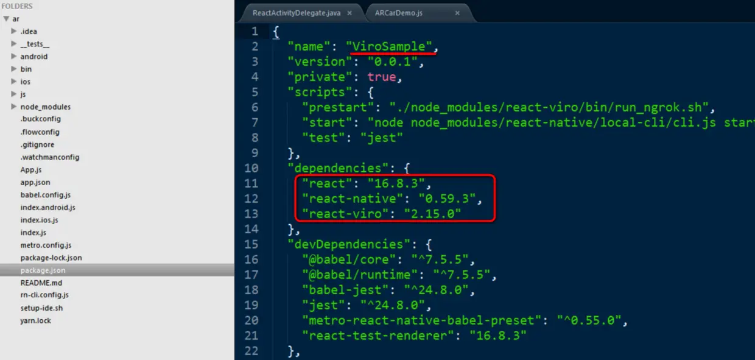Click the "react-test-renderer" key
Image resolution: width=755 pixels, height=360 pixels.
pyautogui.click(x=378, y=336)
